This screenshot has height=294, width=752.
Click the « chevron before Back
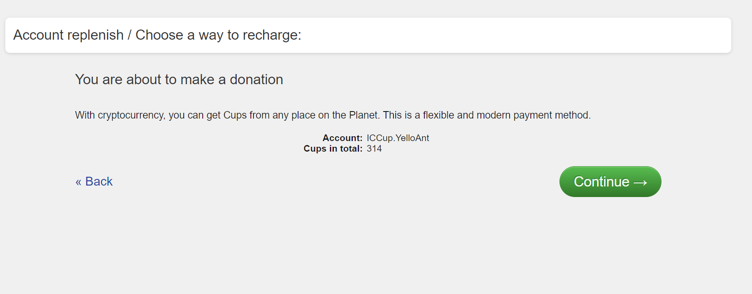click(x=78, y=182)
